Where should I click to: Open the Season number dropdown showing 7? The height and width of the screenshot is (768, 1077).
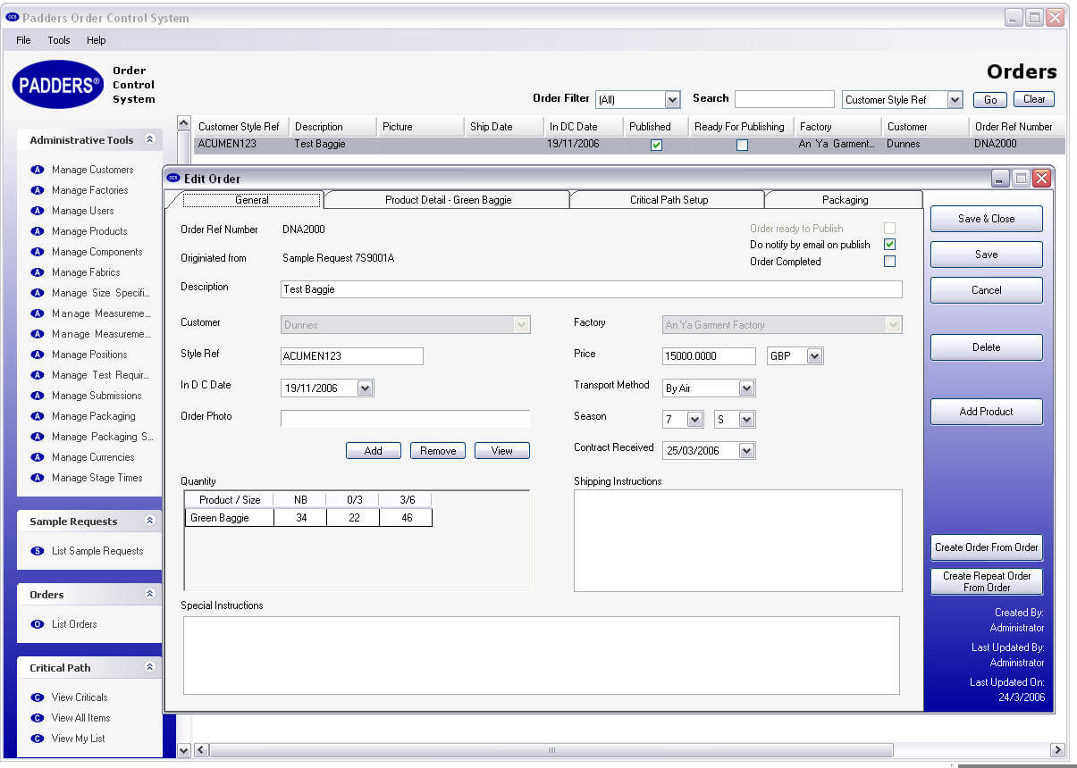click(x=694, y=420)
